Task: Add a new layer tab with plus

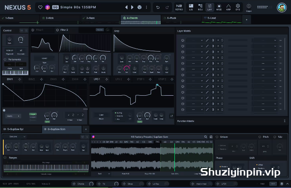Action: click(246, 20)
